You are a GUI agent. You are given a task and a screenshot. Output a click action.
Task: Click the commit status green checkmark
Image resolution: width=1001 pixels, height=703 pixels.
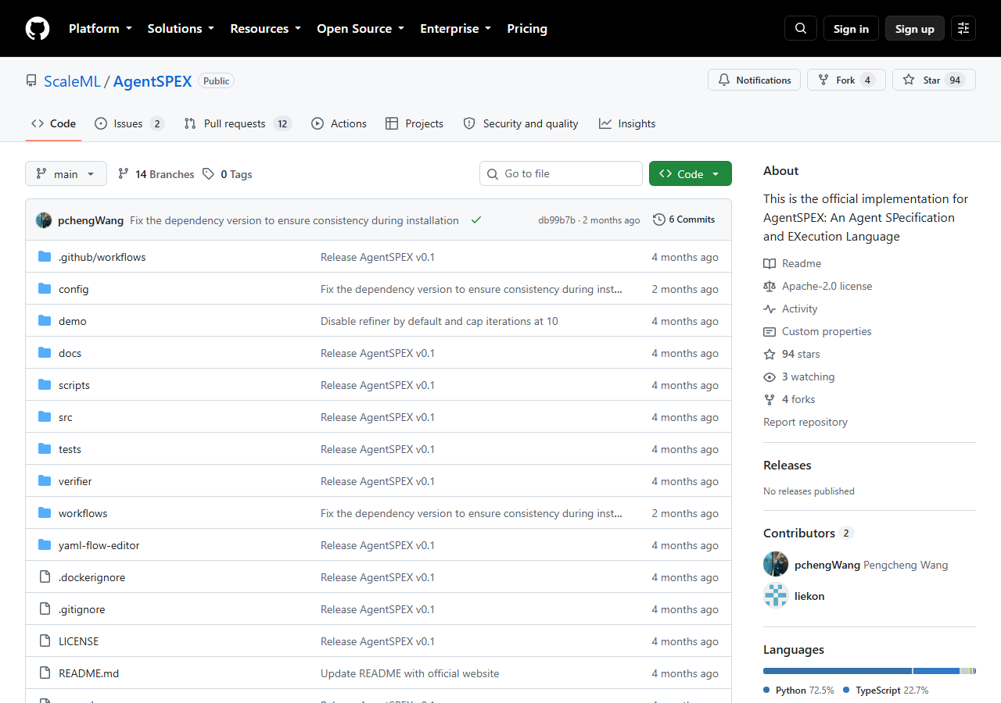pos(476,220)
